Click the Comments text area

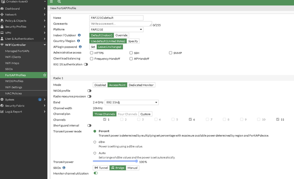click(x=121, y=24)
